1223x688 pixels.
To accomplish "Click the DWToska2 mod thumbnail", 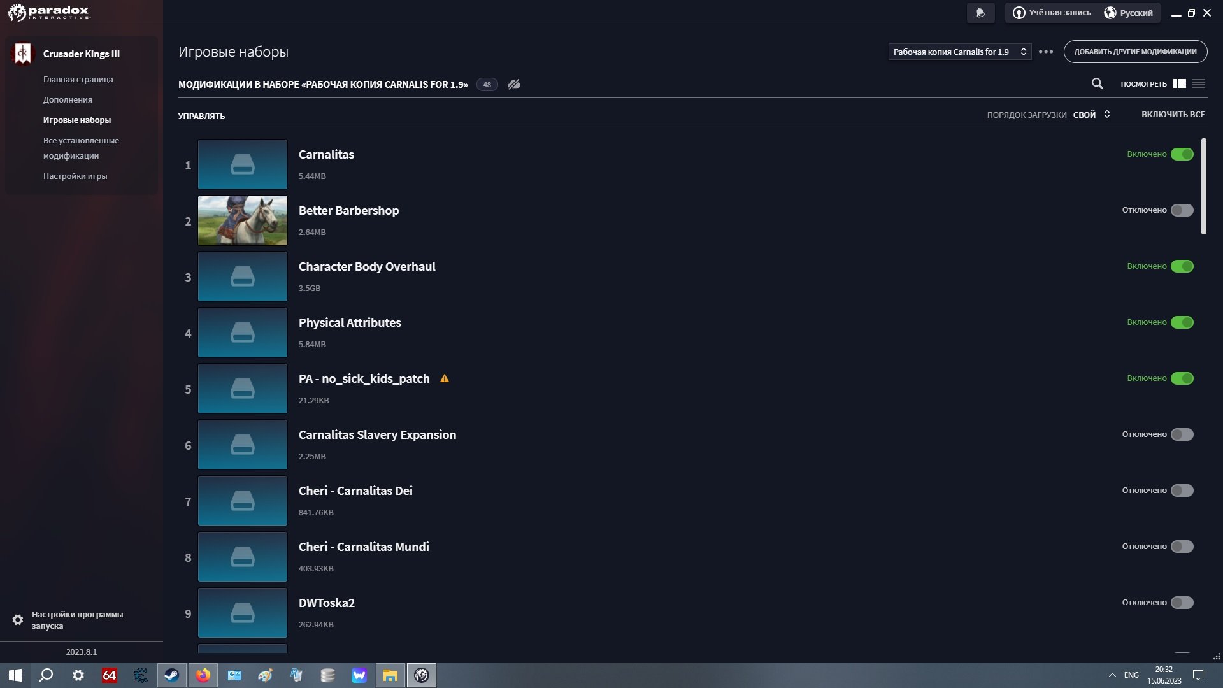I will [243, 613].
